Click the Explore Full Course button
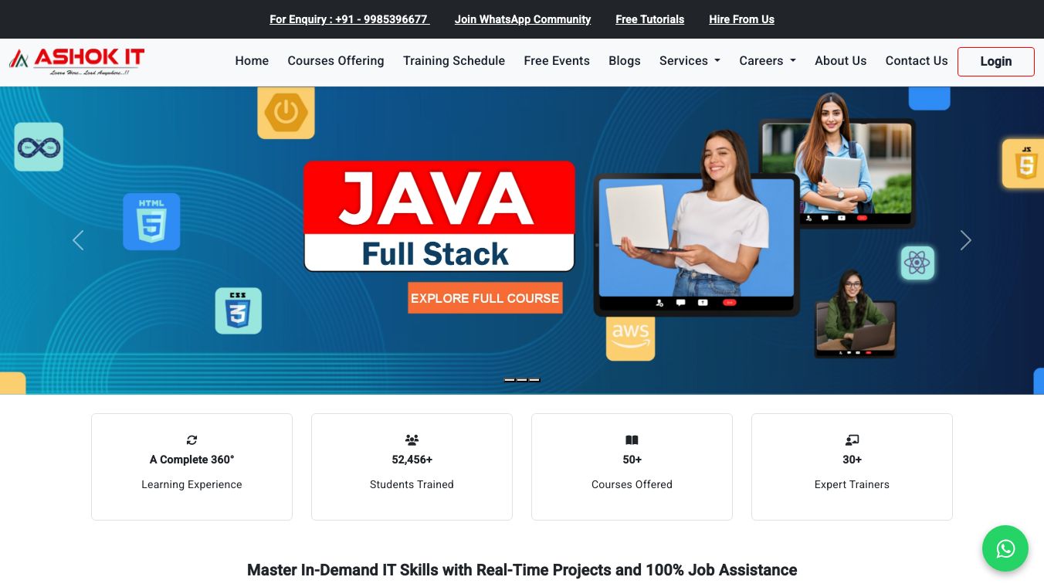The width and height of the screenshot is (1044, 587). click(485, 298)
